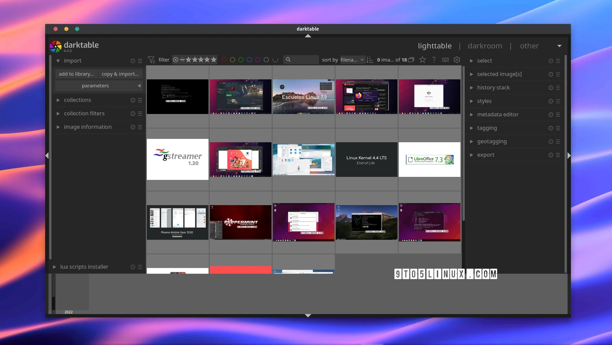The image size is (612, 345).
Task: Toggle the green color label filter
Action: click(x=241, y=60)
